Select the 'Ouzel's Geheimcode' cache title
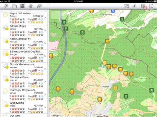 [22, 64]
